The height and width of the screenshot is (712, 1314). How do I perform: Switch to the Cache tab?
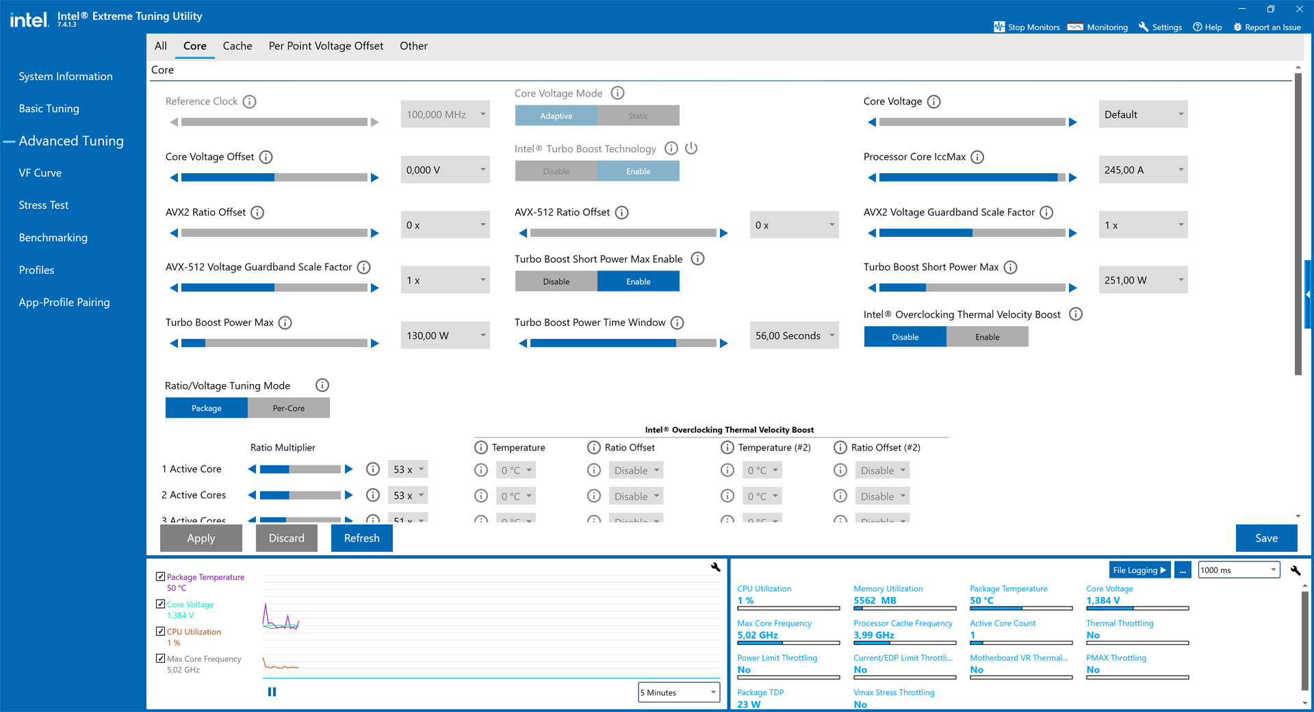coord(237,46)
